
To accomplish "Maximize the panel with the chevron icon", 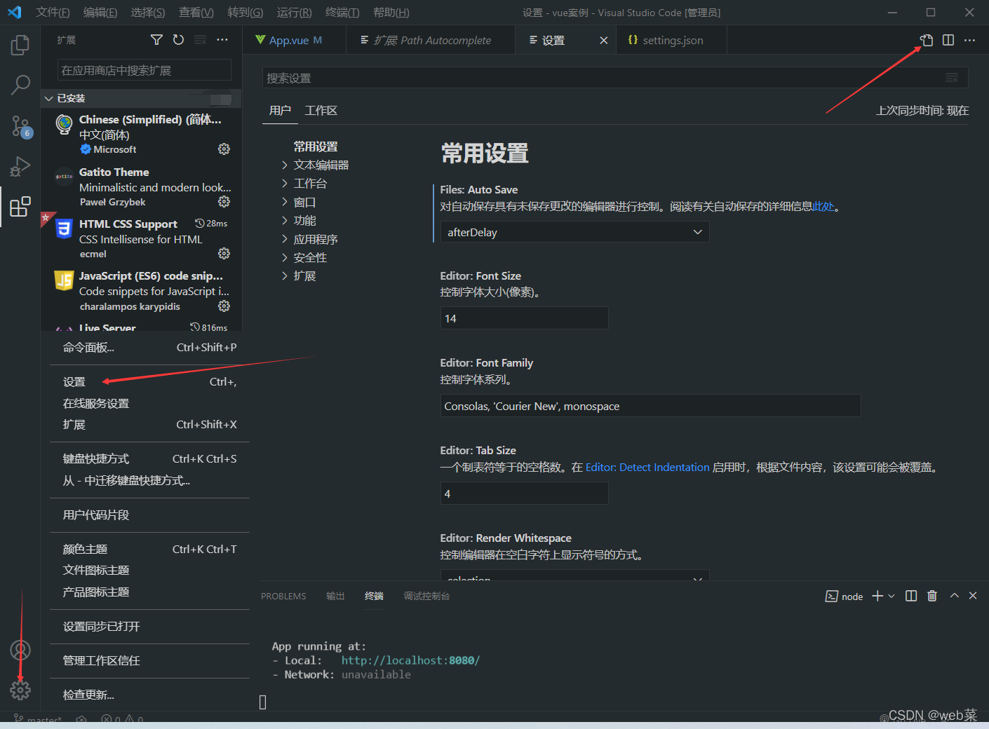I will [x=954, y=595].
